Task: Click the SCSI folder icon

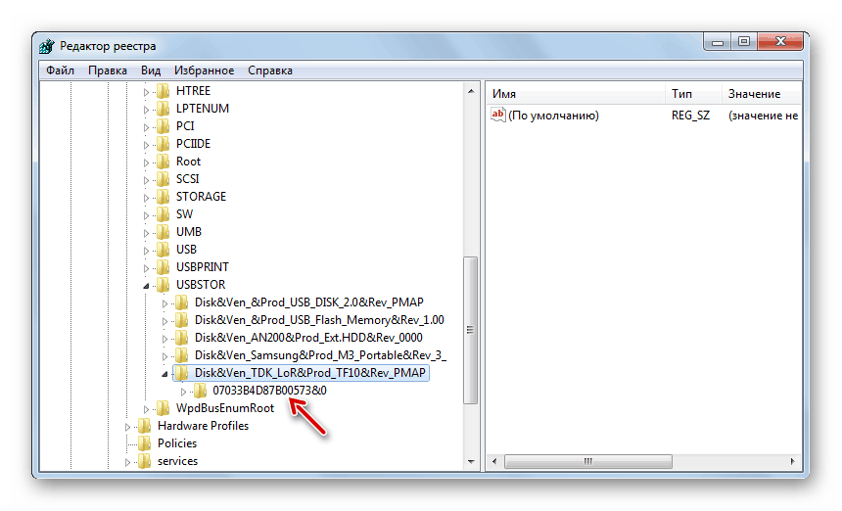Action: [x=164, y=179]
